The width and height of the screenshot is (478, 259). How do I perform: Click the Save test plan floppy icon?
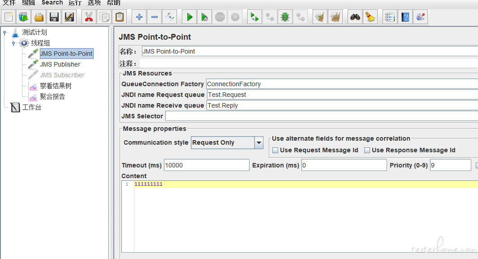coord(54,17)
